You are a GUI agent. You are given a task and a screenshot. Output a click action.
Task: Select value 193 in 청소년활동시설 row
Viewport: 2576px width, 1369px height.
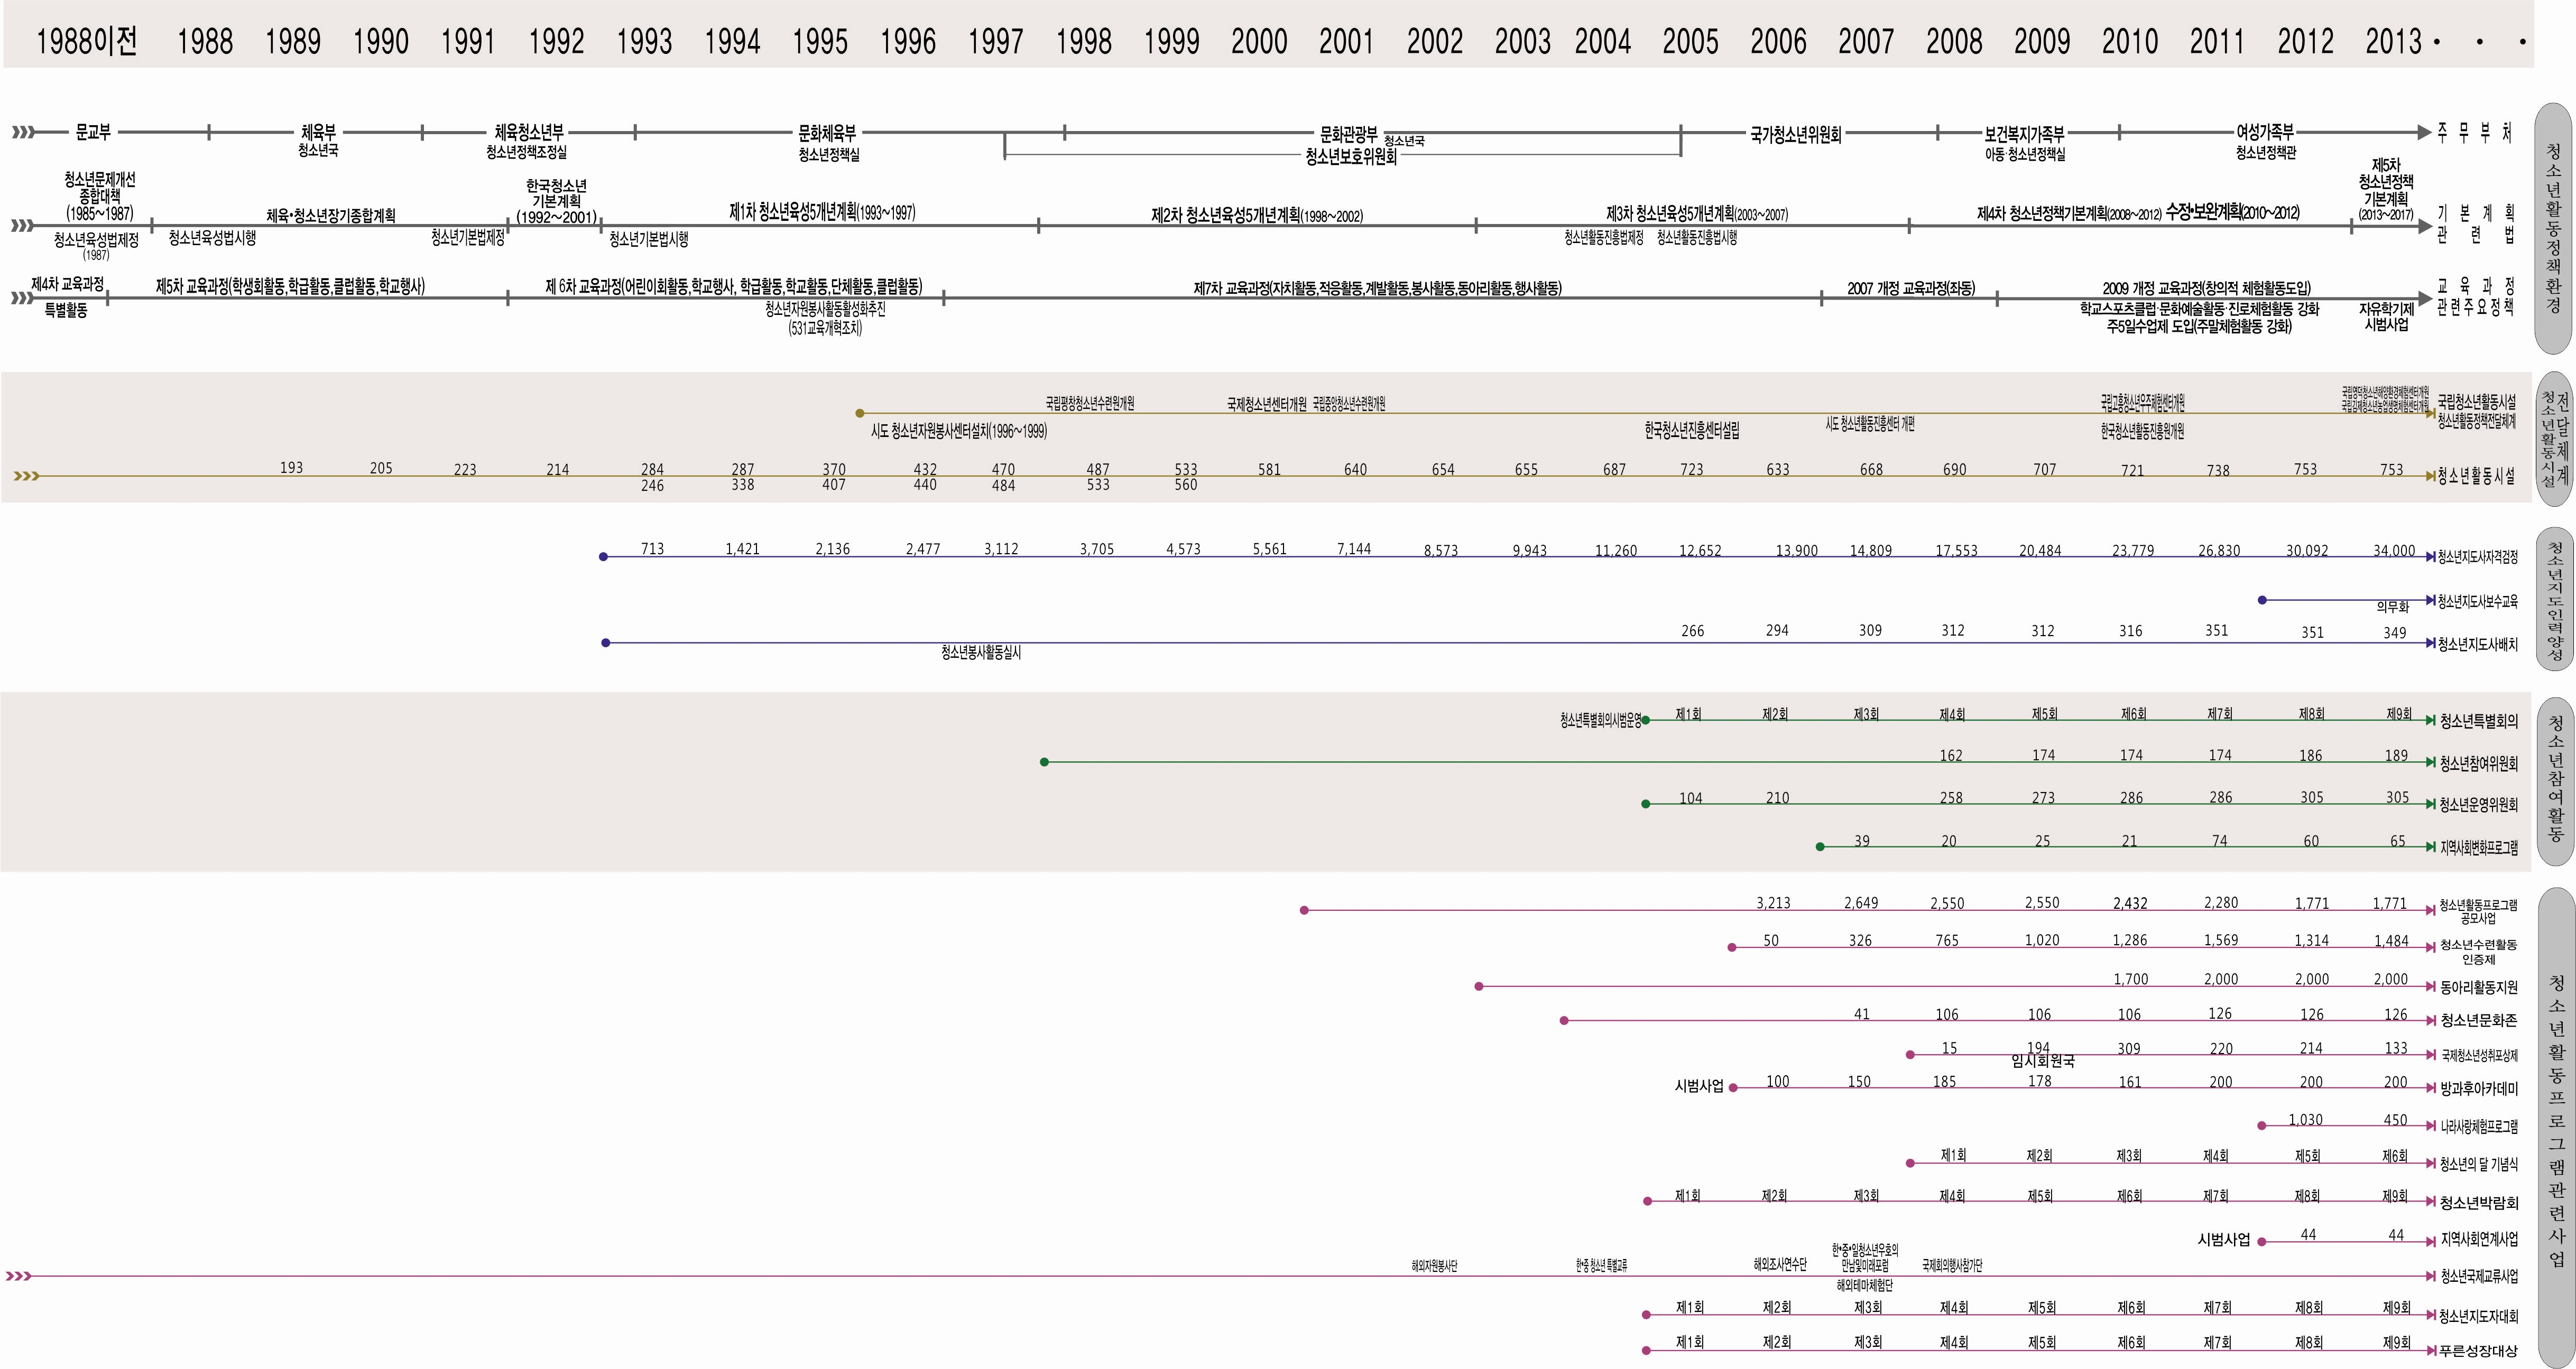click(291, 468)
